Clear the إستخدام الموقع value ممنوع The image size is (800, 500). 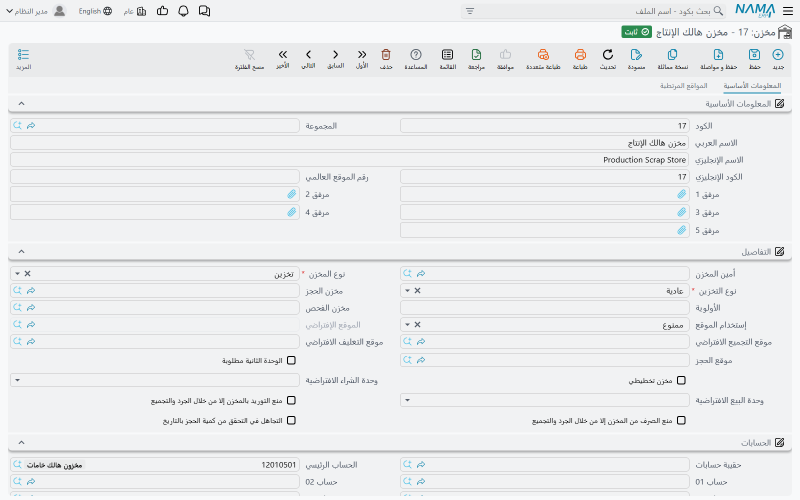pos(417,324)
